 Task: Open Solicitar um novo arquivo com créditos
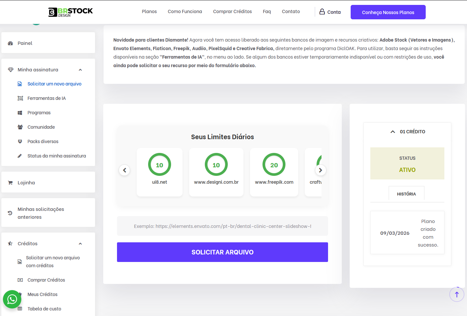[x=53, y=262]
